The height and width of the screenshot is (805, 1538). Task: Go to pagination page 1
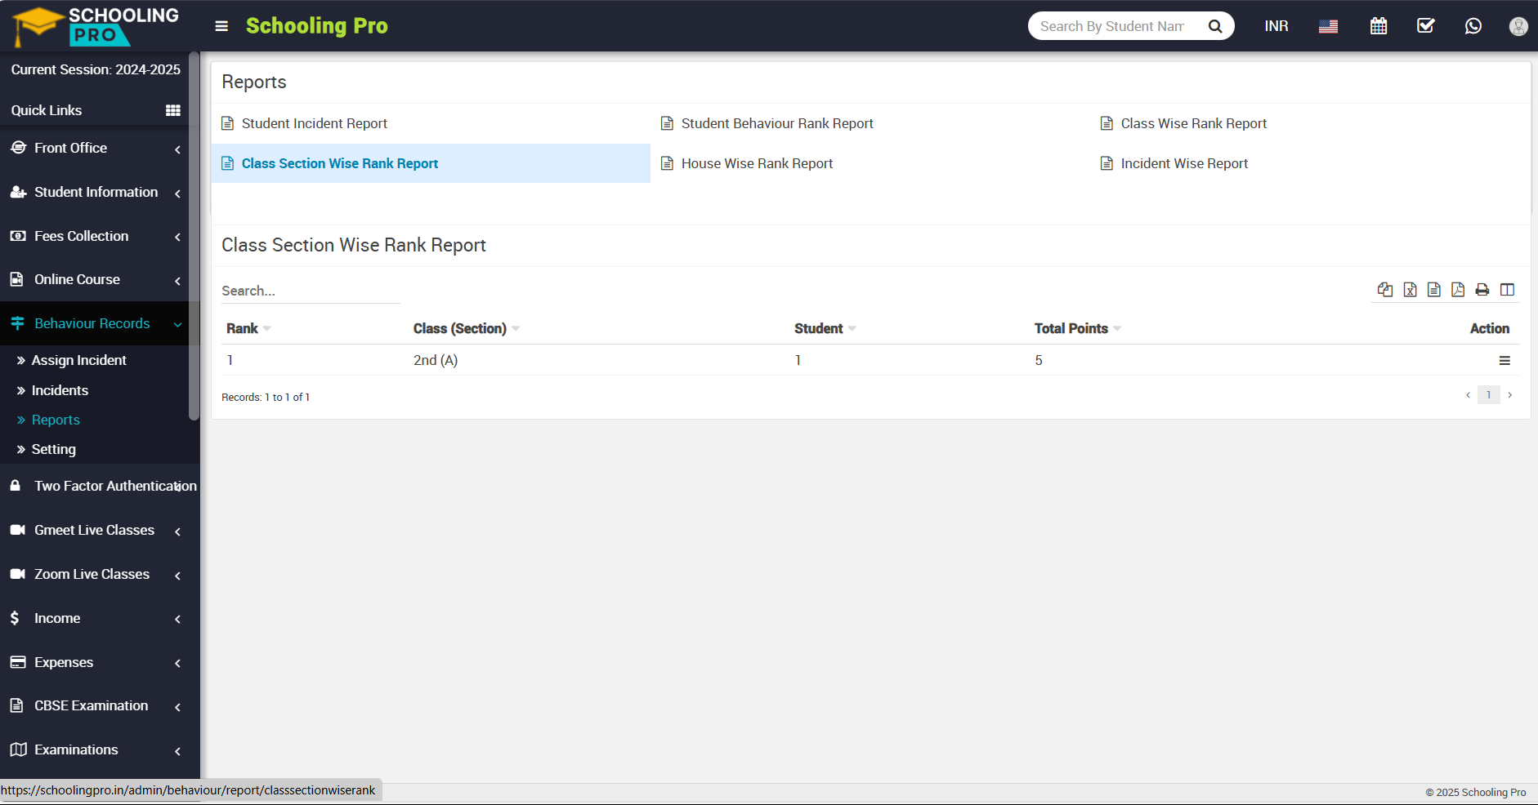(x=1489, y=395)
